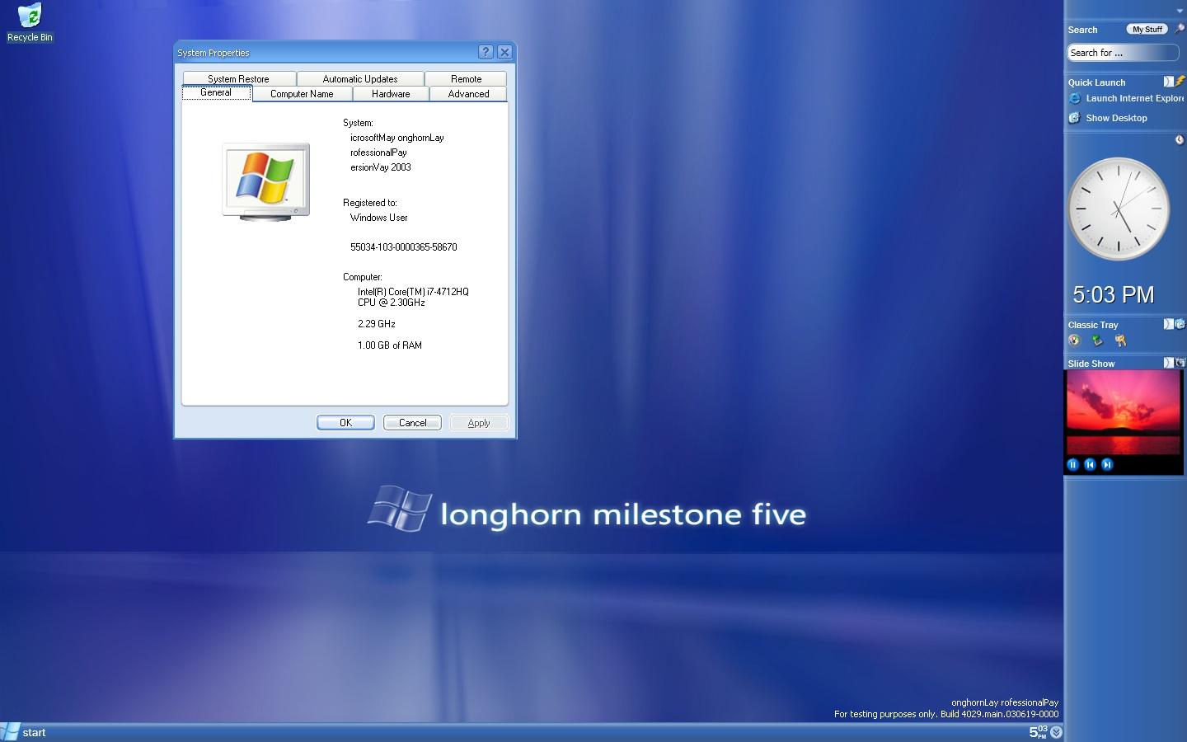Click the Quick Launch tile header
Image resolution: width=1187 pixels, height=742 pixels.
tap(1096, 82)
